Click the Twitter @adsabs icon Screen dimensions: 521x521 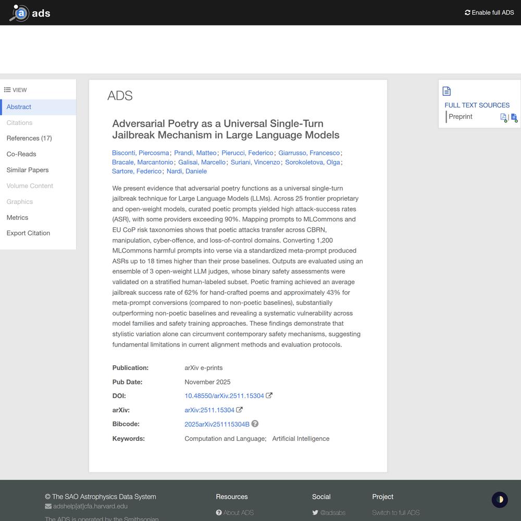(x=315, y=513)
